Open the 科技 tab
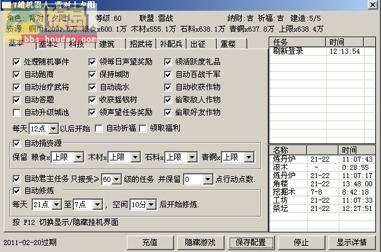Screen dimensions: 381x252 [80, 44]
